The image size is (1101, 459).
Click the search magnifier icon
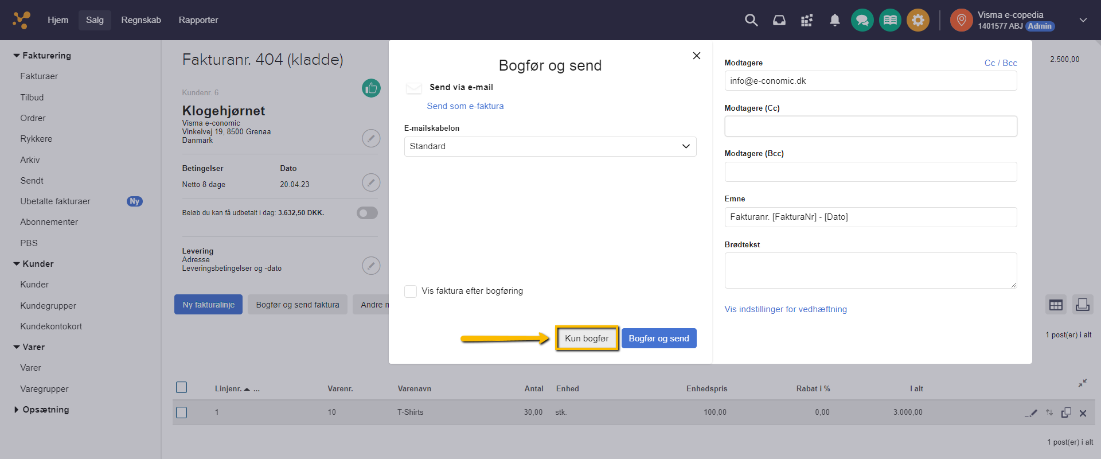click(751, 21)
